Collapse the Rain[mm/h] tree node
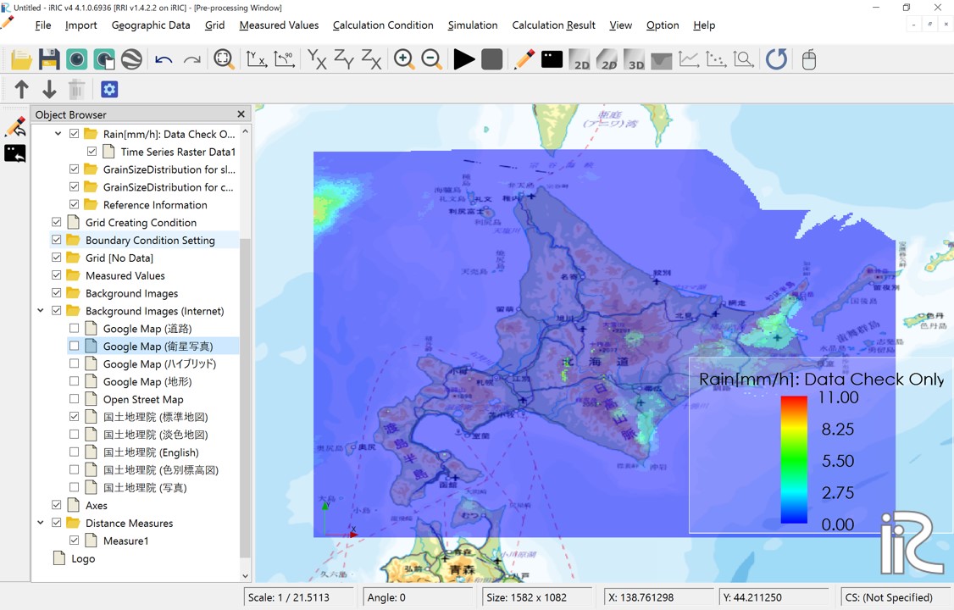The width and height of the screenshot is (954, 610). pos(58,134)
